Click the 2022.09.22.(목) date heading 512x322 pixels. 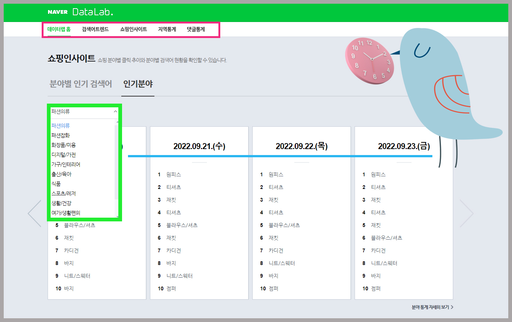pyautogui.click(x=302, y=146)
